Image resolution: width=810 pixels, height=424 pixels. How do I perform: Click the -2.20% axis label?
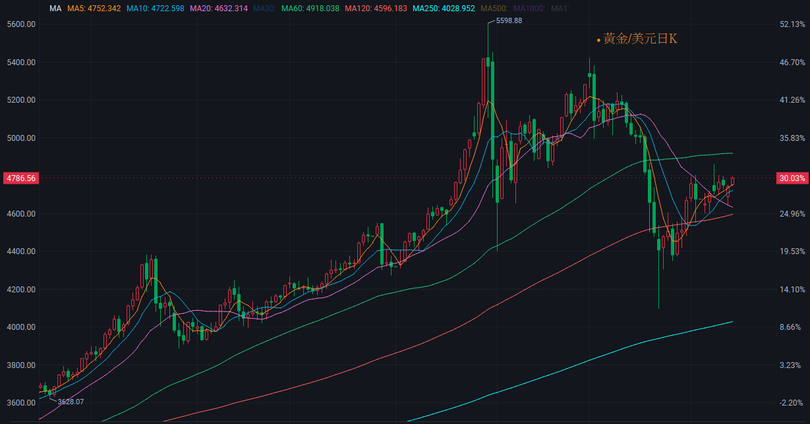point(792,403)
